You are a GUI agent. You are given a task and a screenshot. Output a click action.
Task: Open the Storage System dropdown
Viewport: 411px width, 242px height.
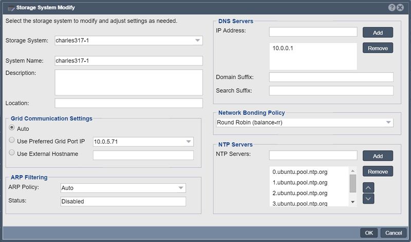(197, 41)
